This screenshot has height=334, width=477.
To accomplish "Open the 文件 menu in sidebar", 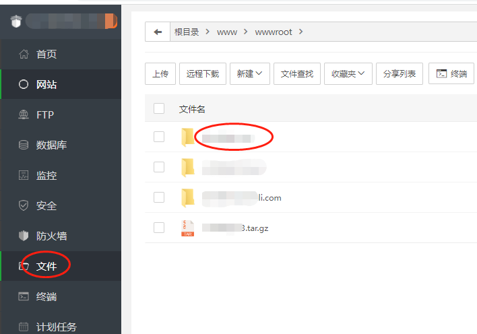I will [x=46, y=266].
